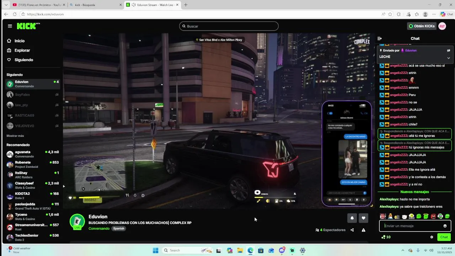This screenshot has width=455, height=256.
Task: Go back in browser
Action: pos(6,14)
